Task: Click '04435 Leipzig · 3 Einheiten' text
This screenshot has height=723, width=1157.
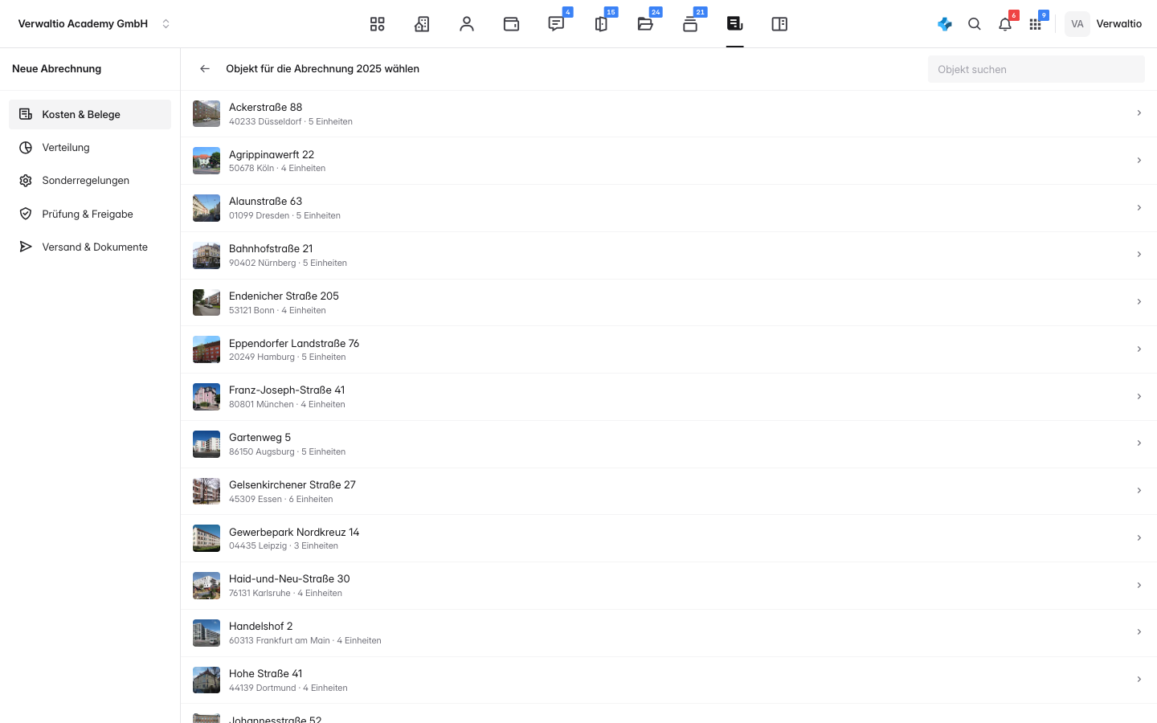Action: click(x=284, y=546)
